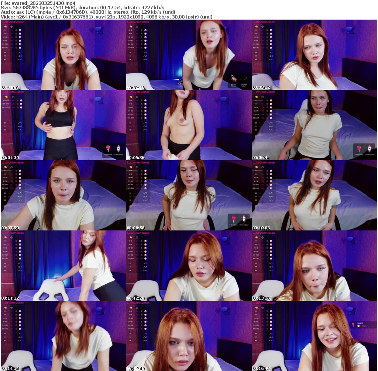Click the 00:05:36 timestamp marker

pos(135,157)
